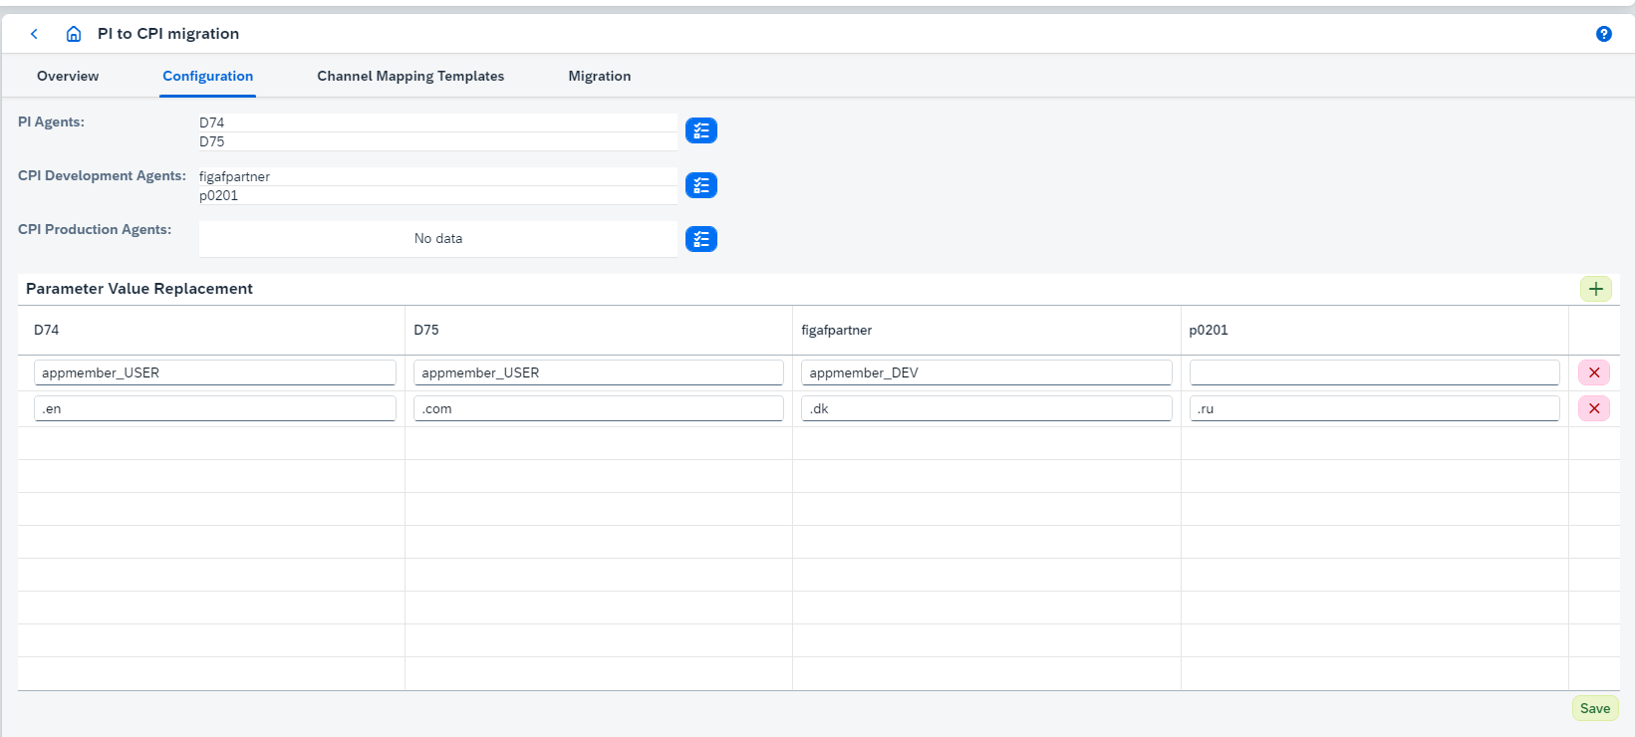Switch to the Overview tab
The image size is (1635, 737).
tap(68, 76)
